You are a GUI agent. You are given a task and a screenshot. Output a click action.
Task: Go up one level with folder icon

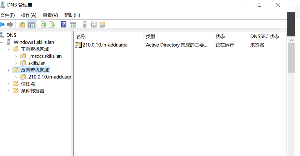(x=22, y=24)
